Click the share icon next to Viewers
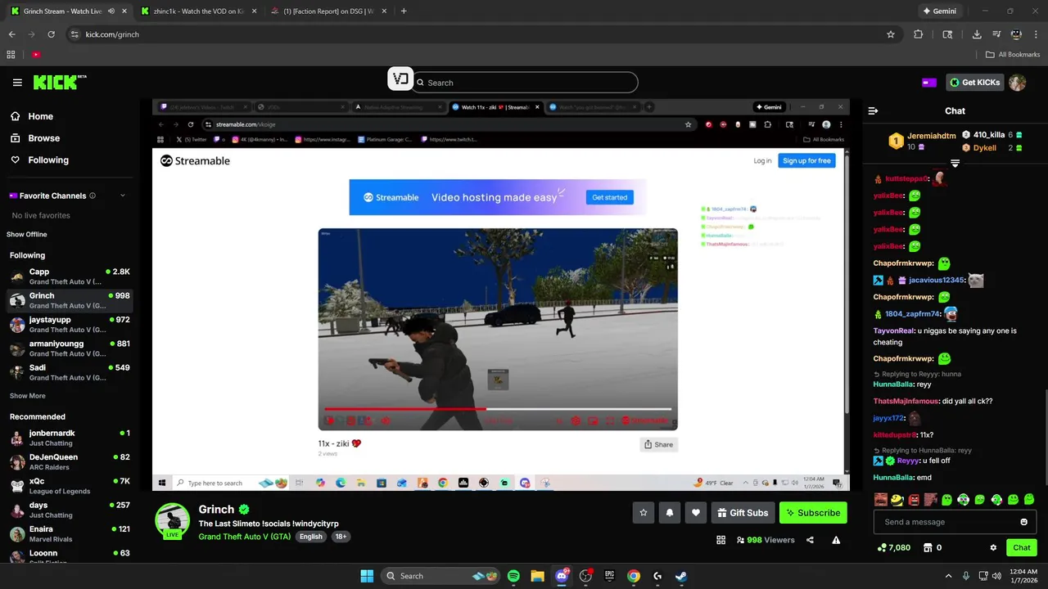Image resolution: width=1048 pixels, height=589 pixels. (x=810, y=540)
